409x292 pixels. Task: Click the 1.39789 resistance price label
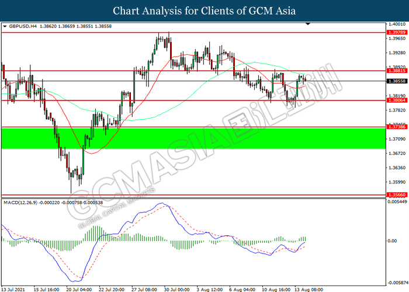(x=397, y=32)
